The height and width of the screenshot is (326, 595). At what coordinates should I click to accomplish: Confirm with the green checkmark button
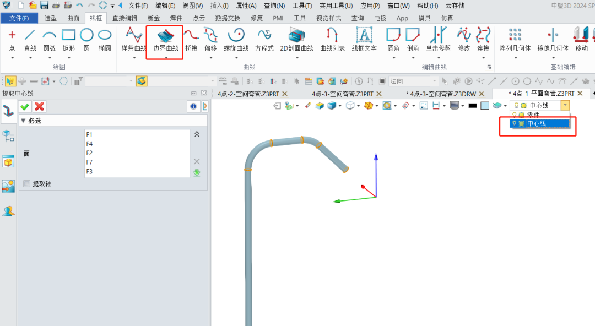25,106
